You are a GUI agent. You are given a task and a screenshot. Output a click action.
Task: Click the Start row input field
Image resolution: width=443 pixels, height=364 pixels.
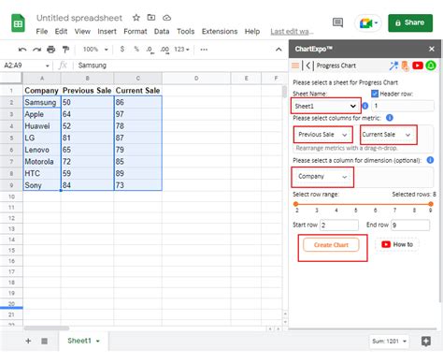pos(339,225)
